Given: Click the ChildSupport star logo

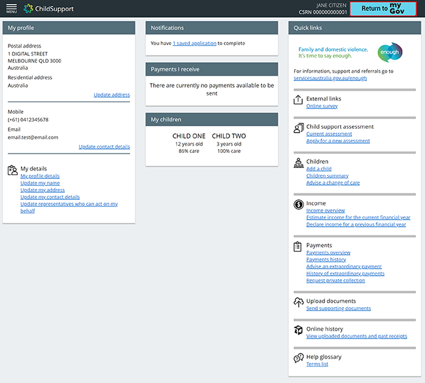Looking at the screenshot, I should pyautogui.click(x=28, y=8).
